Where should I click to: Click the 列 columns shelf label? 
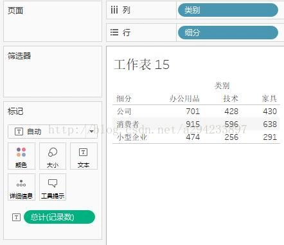(x=127, y=10)
